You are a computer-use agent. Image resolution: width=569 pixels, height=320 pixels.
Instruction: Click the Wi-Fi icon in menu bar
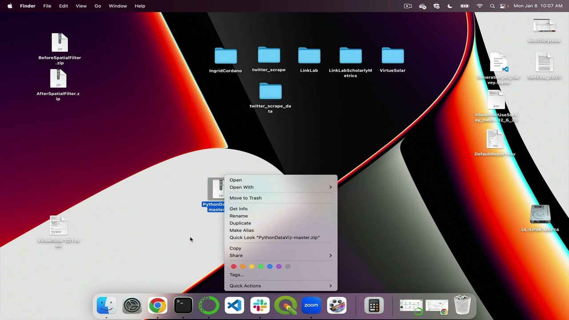click(x=480, y=6)
